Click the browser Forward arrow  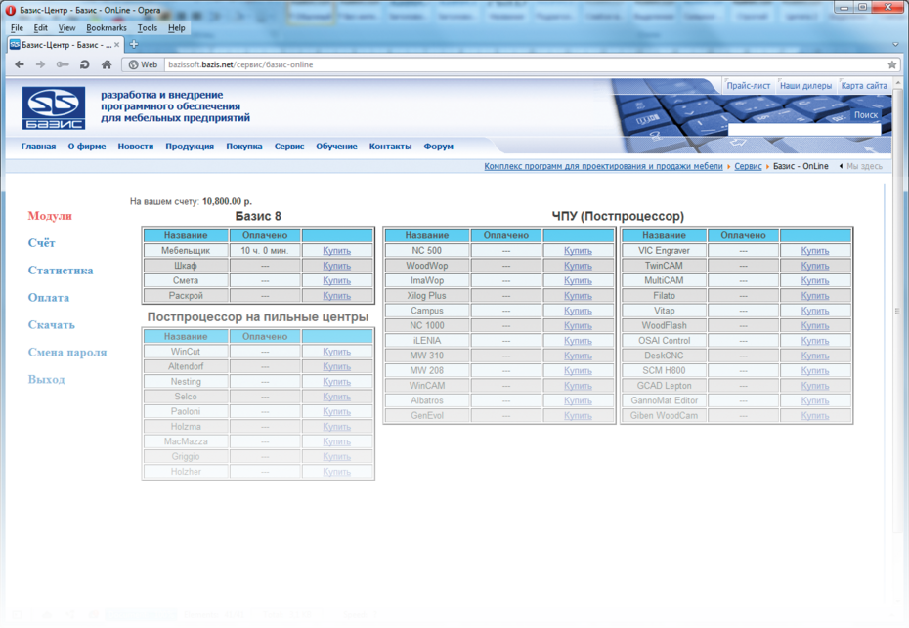40,64
